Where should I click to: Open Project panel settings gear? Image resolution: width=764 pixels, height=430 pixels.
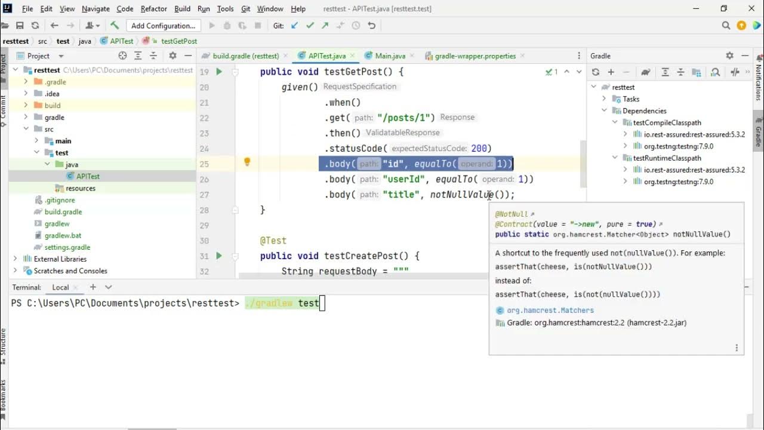(172, 56)
